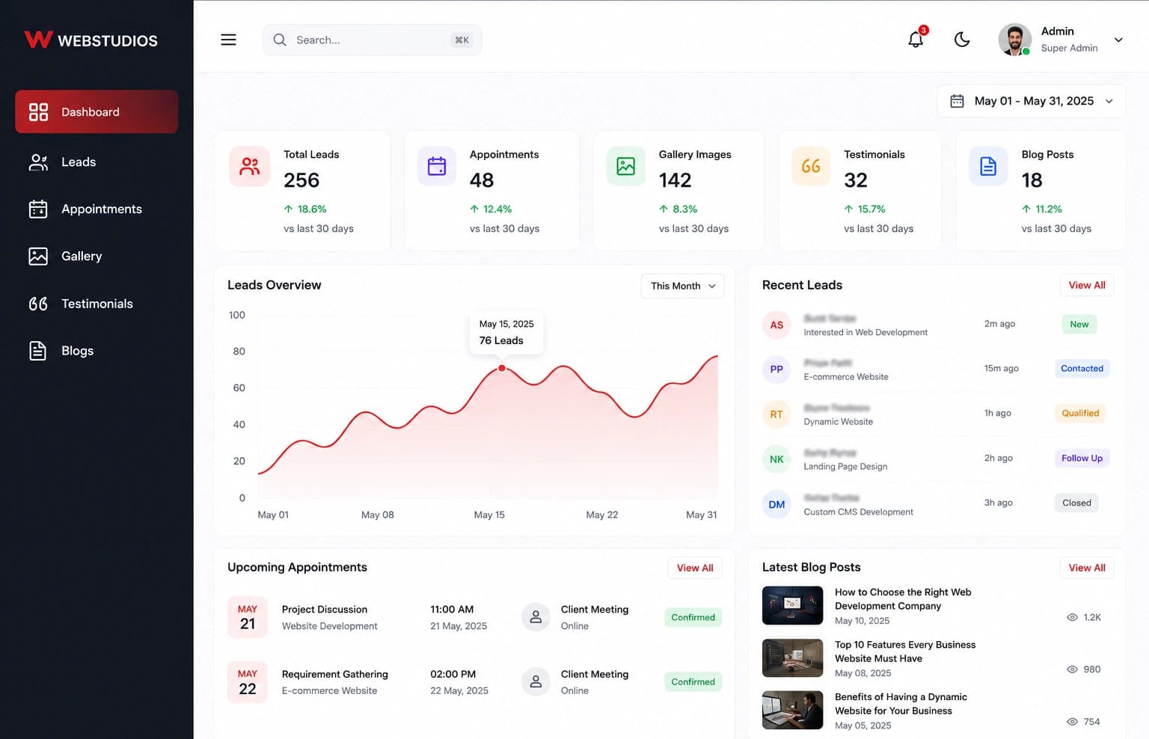Select Dashboard in the sidebar
Image resolution: width=1149 pixels, height=739 pixels.
[x=96, y=111]
